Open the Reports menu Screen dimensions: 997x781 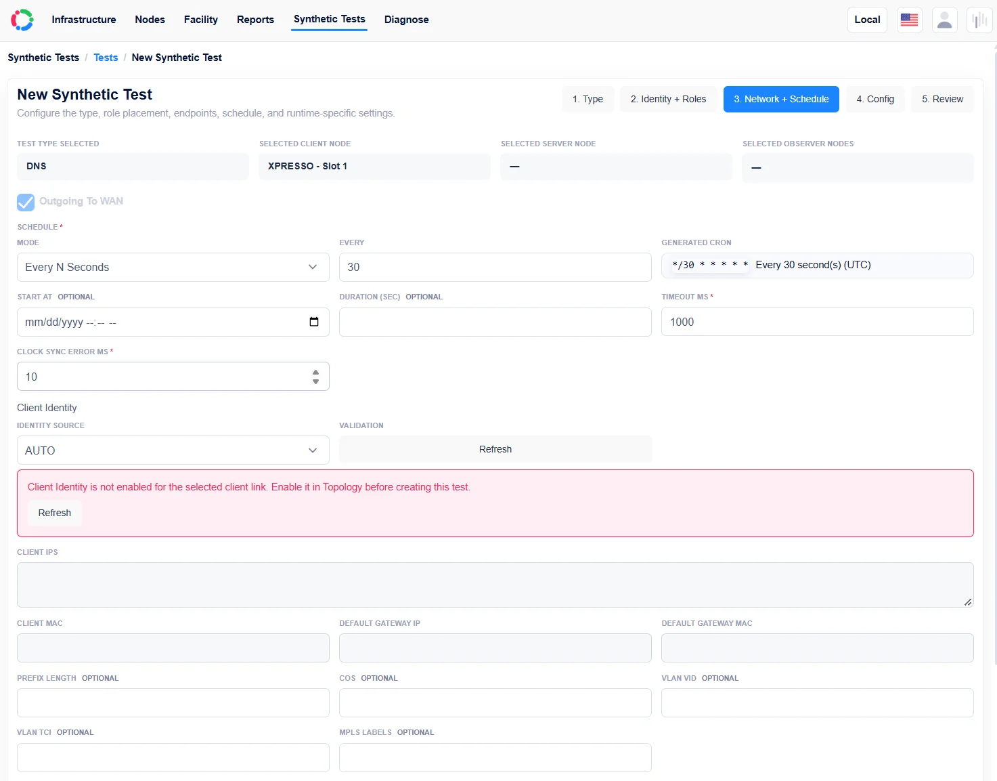(x=255, y=20)
